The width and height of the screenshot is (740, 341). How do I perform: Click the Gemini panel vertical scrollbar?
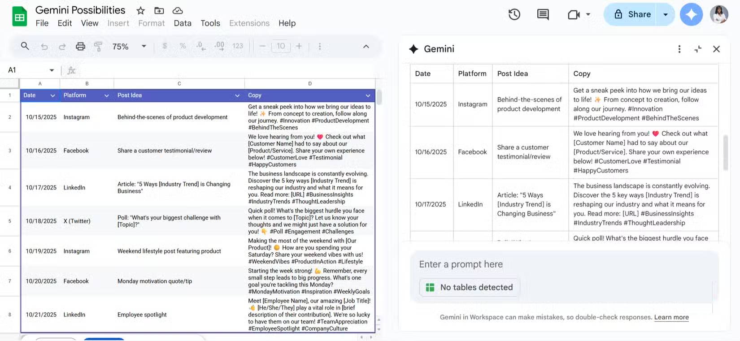[725, 152]
